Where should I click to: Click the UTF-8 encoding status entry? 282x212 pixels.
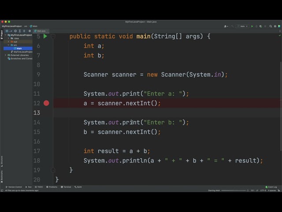[263, 190]
